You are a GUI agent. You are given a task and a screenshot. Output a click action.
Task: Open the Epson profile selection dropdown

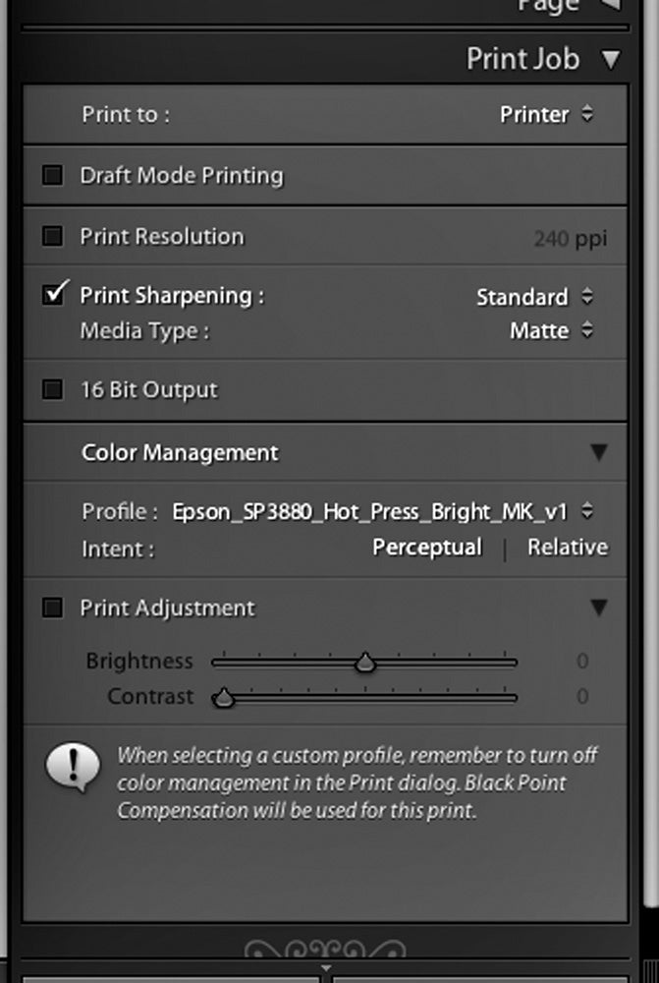tap(382, 511)
